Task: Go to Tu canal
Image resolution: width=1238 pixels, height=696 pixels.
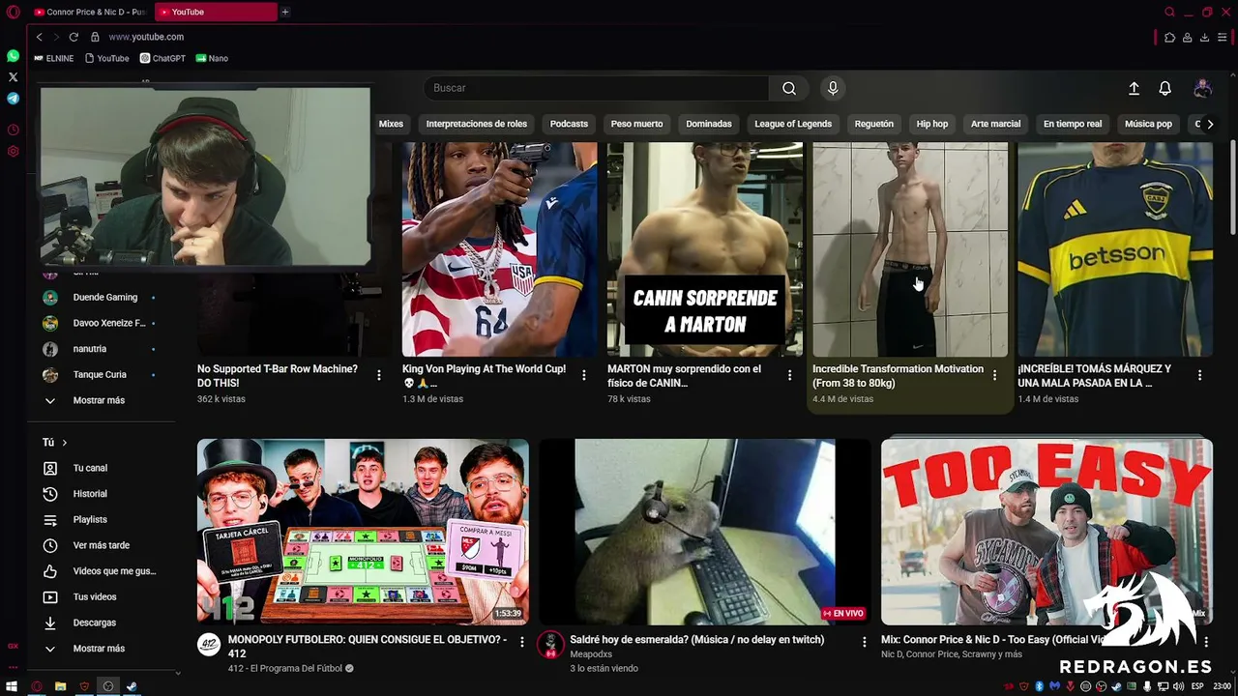Action: (99, 468)
